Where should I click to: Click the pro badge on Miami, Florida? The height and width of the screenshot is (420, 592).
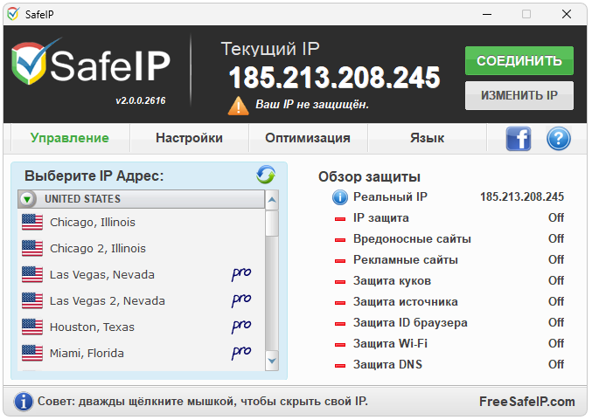click(241, 353)
